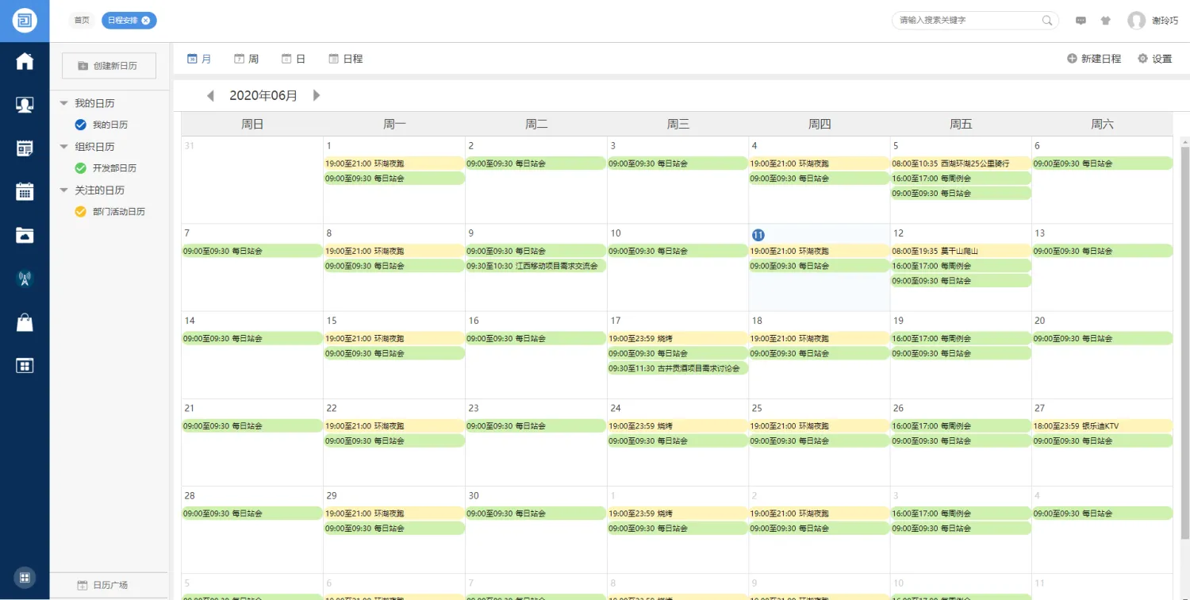Click the shopping bag icon in sidebar
1190x600 pixels.
[25, 322]
